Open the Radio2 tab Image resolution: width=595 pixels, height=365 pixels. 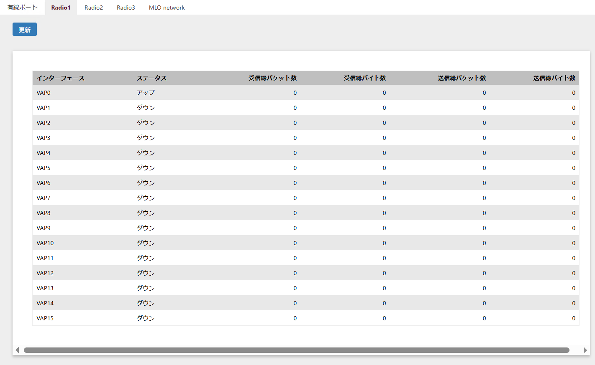click(94, 8)
